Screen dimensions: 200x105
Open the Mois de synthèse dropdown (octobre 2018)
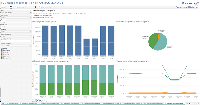tap(16, 46)
